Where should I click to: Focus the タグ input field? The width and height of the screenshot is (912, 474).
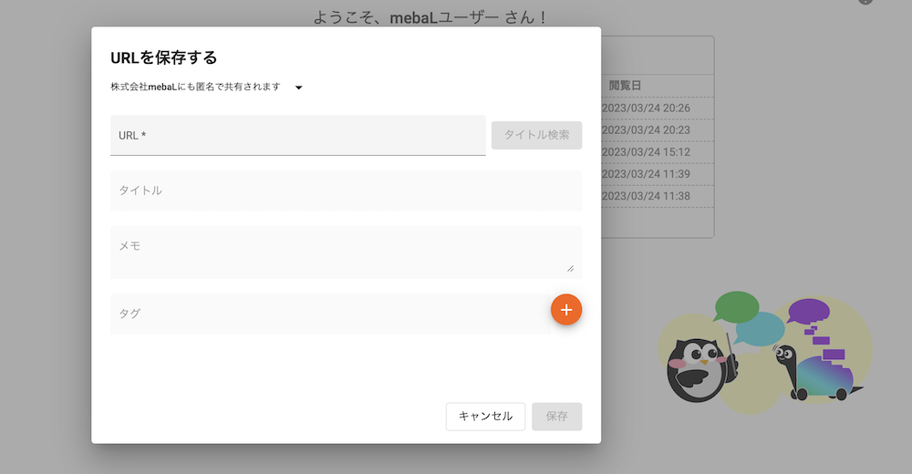(330, 314)
